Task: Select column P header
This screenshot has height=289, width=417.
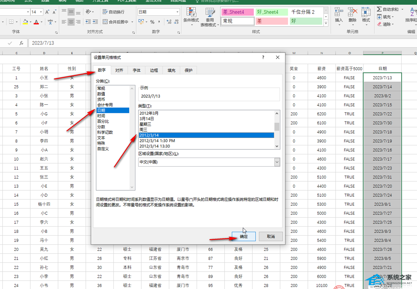Action: 382,53
